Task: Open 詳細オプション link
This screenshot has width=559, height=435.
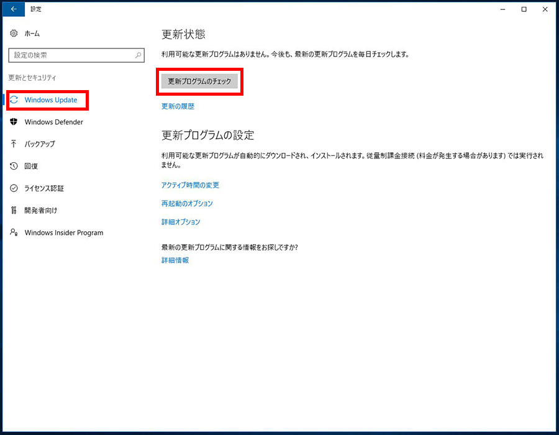Action: [x=181, y=222]
